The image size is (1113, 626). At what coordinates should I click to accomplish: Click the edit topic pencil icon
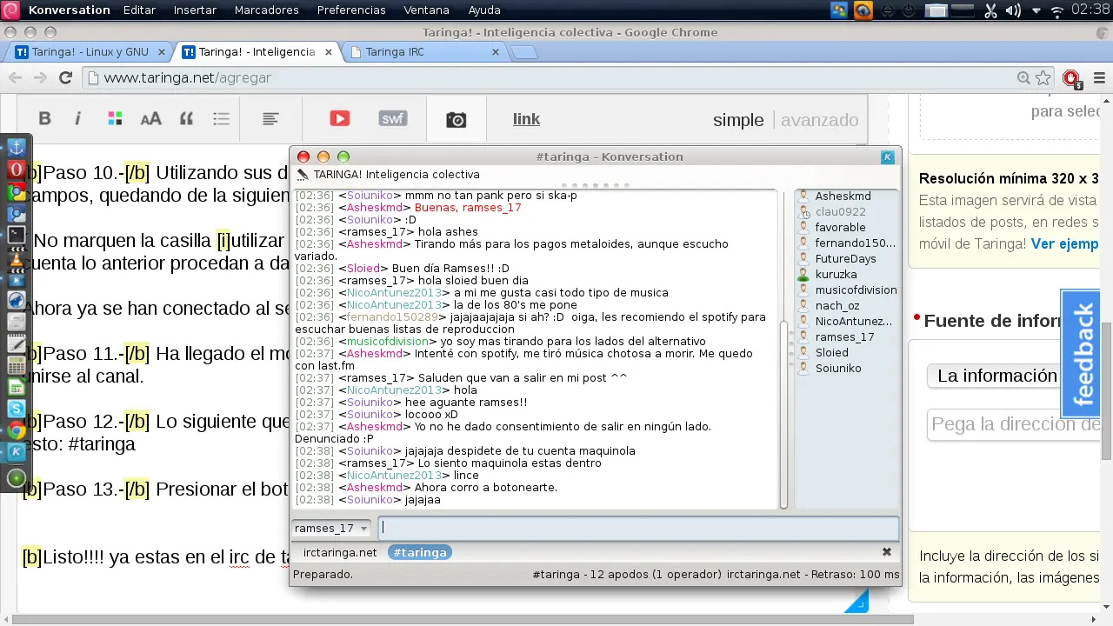[303, 175]
